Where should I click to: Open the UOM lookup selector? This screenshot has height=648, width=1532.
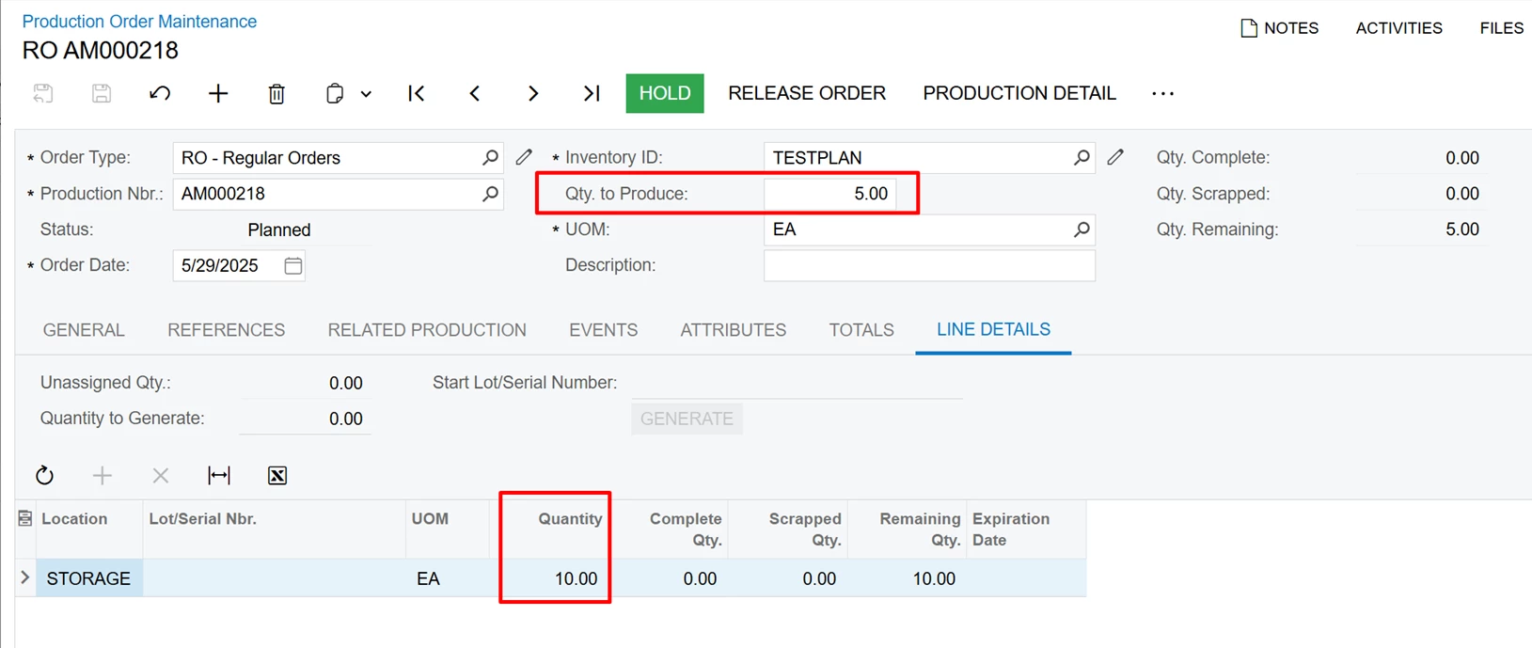pos(1082,229)
